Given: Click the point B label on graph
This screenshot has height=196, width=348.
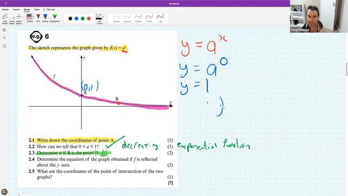Looking at the screenshot, I should pyautogui.click(x=117, y=99).
